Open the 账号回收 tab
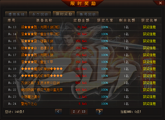165x120 pixels. point(87,14)
